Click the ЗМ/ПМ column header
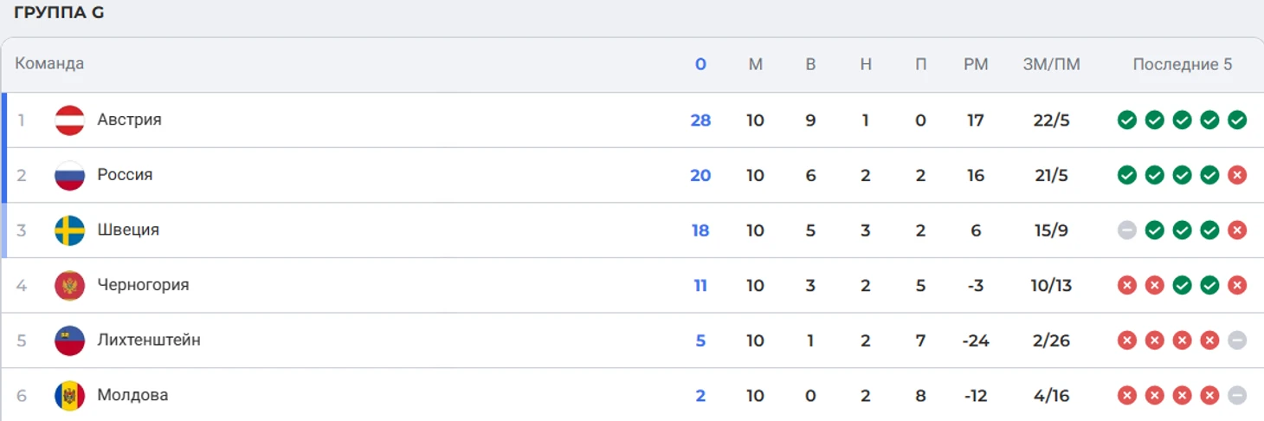Screen dimensions: 1264x421 coord(1051,64)
